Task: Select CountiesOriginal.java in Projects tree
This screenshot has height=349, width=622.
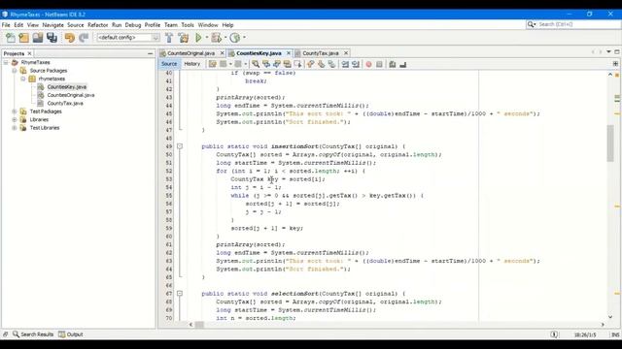Action: (71, 95)
